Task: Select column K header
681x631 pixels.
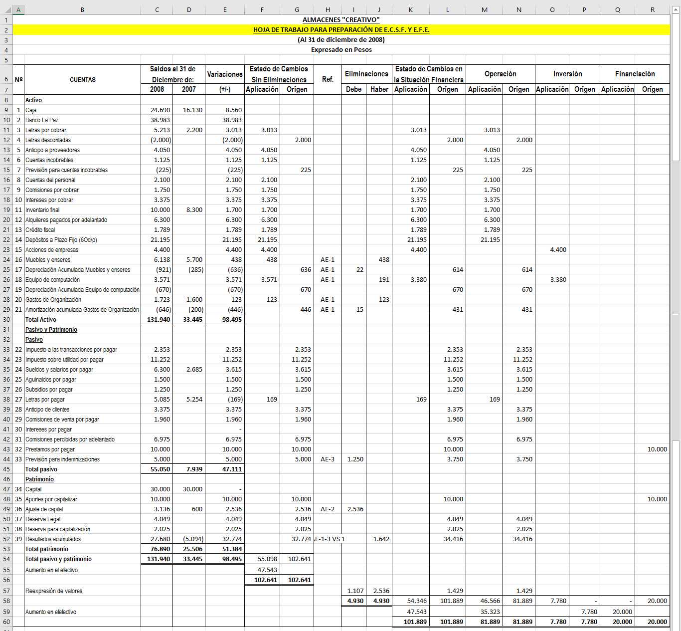Action: 410,9
